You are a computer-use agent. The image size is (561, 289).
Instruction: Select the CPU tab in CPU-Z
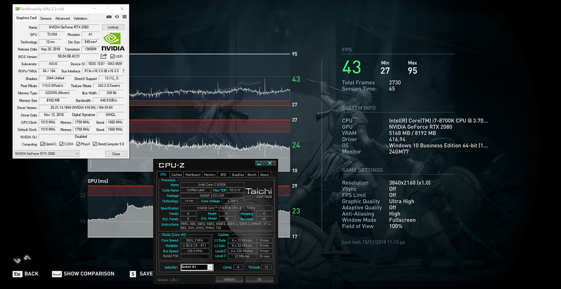[x=163, y=174]
